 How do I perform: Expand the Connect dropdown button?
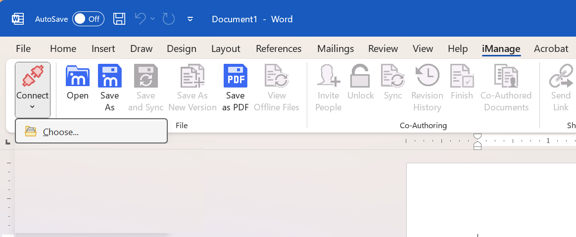[33, 90]
